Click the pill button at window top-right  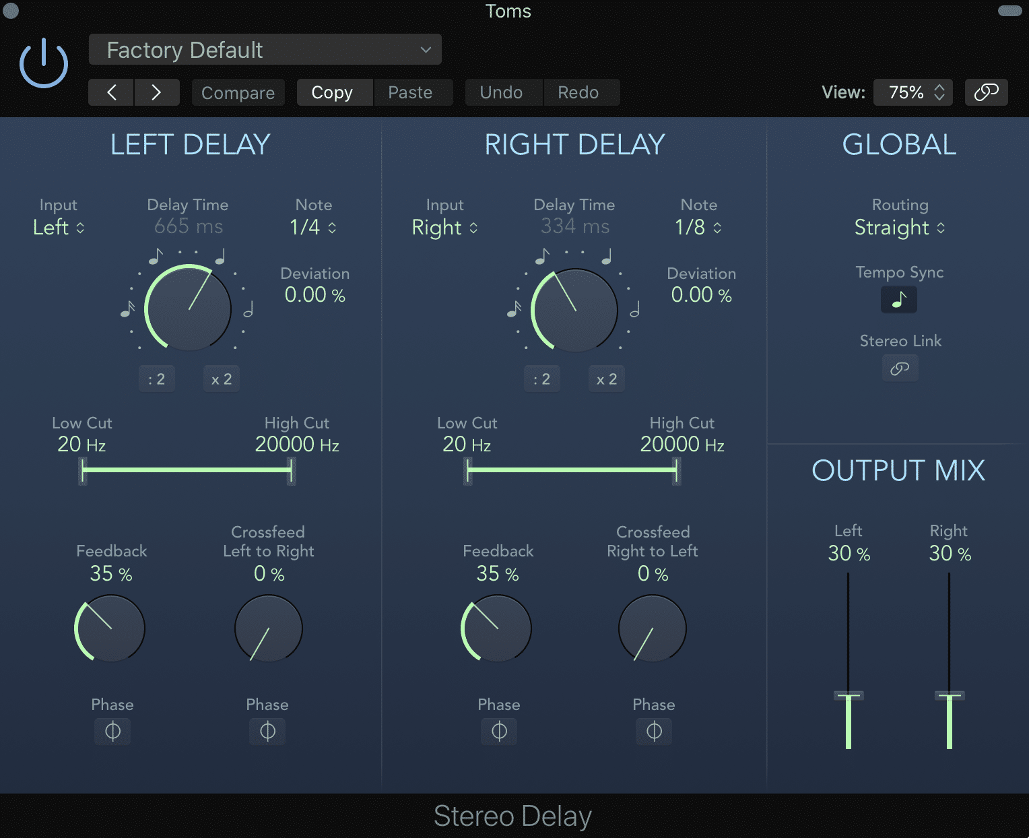pyautogui.click(x=1009, y=11)
